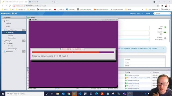Click the Storage usage icon
Viewport: 172px width, 96px height.
(x=165, y=38)
